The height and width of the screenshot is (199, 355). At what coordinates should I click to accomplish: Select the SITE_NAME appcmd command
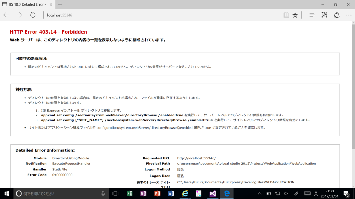point(127,120)
